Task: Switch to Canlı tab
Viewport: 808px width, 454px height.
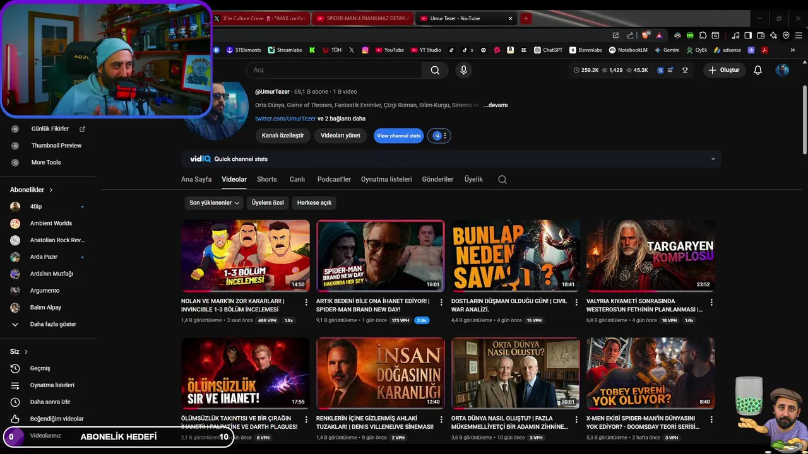Action: tap(297, 179)
